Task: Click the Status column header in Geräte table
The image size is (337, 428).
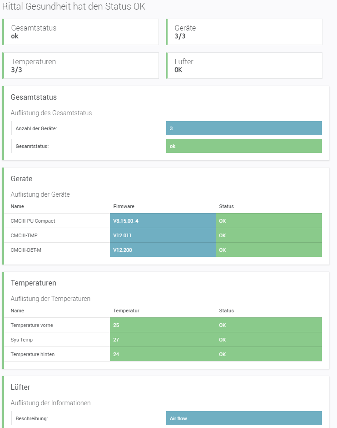Action: (x=226, y=206)
